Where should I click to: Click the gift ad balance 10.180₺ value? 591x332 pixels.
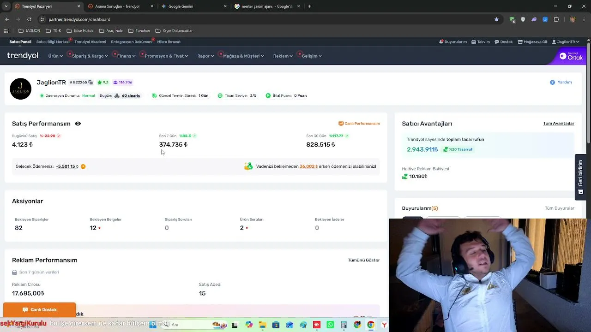(x=418, y=177)
